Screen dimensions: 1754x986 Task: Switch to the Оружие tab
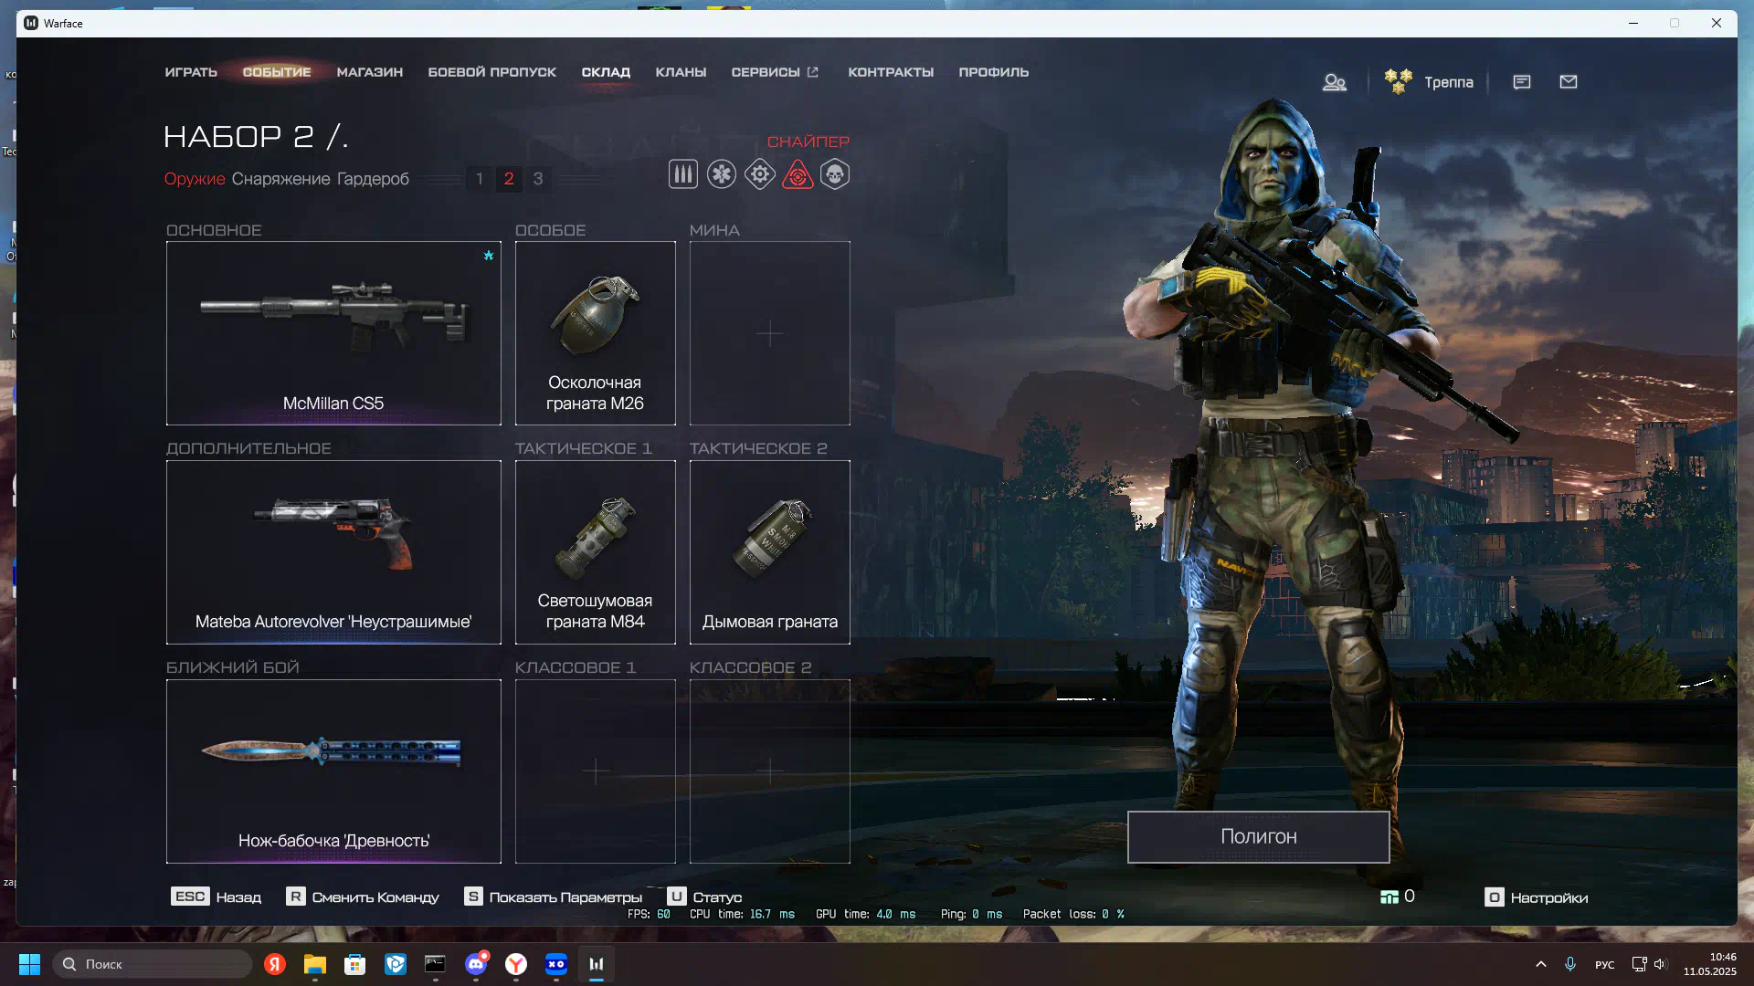[x=195, y=179]
